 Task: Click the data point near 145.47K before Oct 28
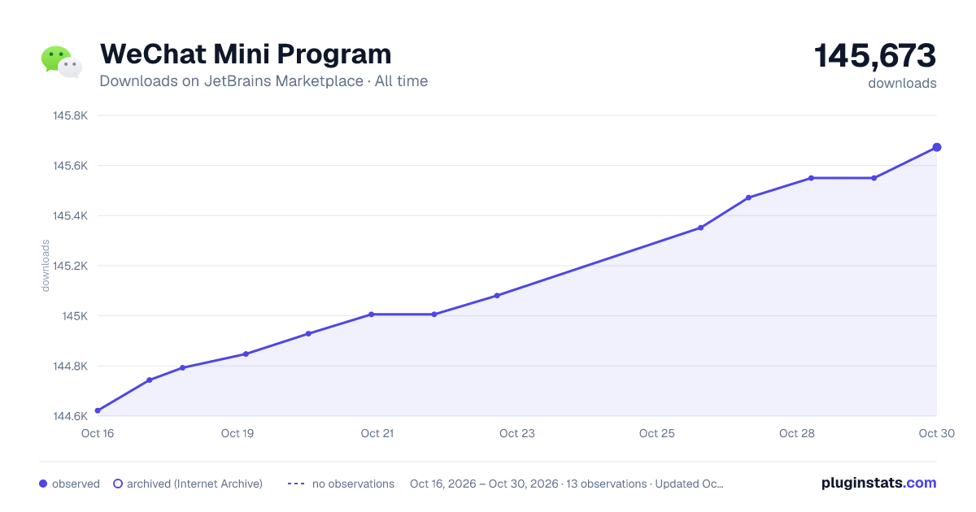(748, 197)
